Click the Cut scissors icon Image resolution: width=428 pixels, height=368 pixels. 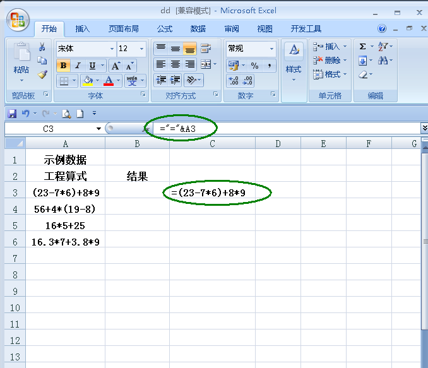coord(42,47)
